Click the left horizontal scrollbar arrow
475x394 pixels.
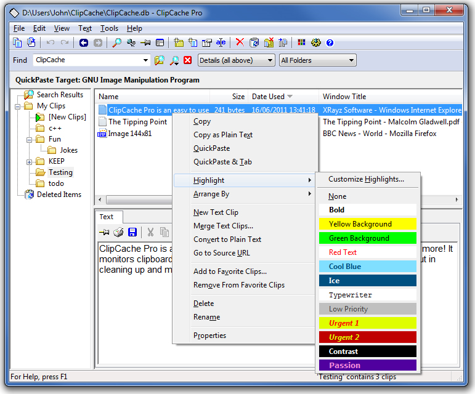tap(100, 199)
